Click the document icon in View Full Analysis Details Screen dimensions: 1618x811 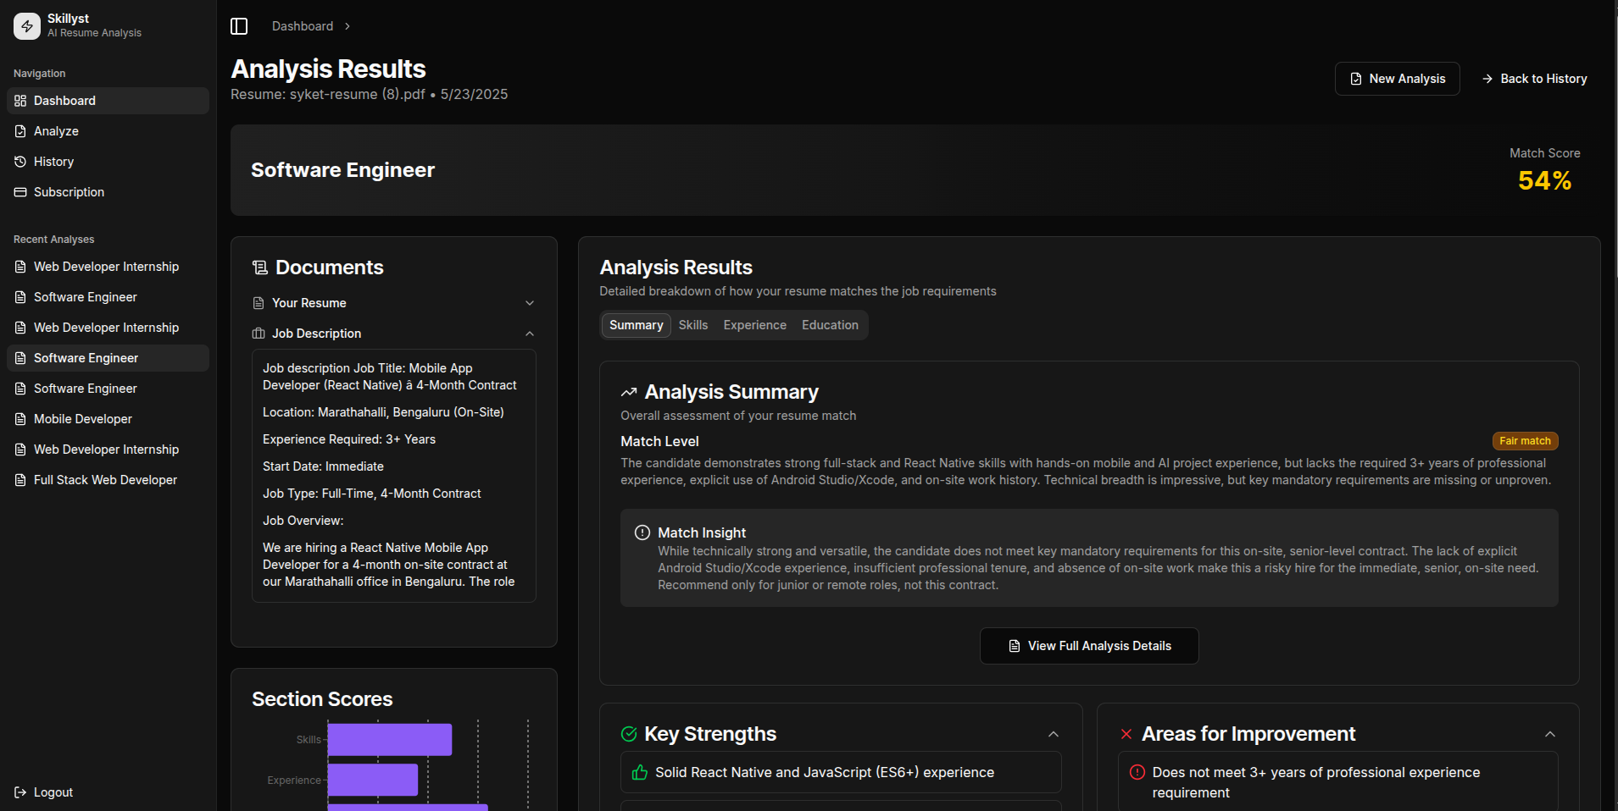pos(1015,646)
